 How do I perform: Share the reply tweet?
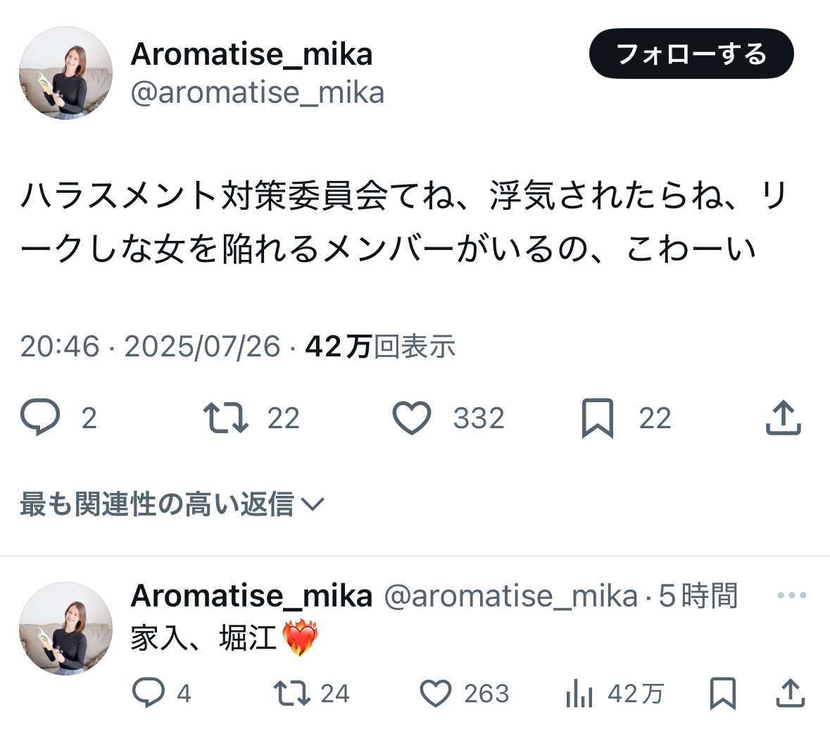pyautogui.click(x=790, y=693)
